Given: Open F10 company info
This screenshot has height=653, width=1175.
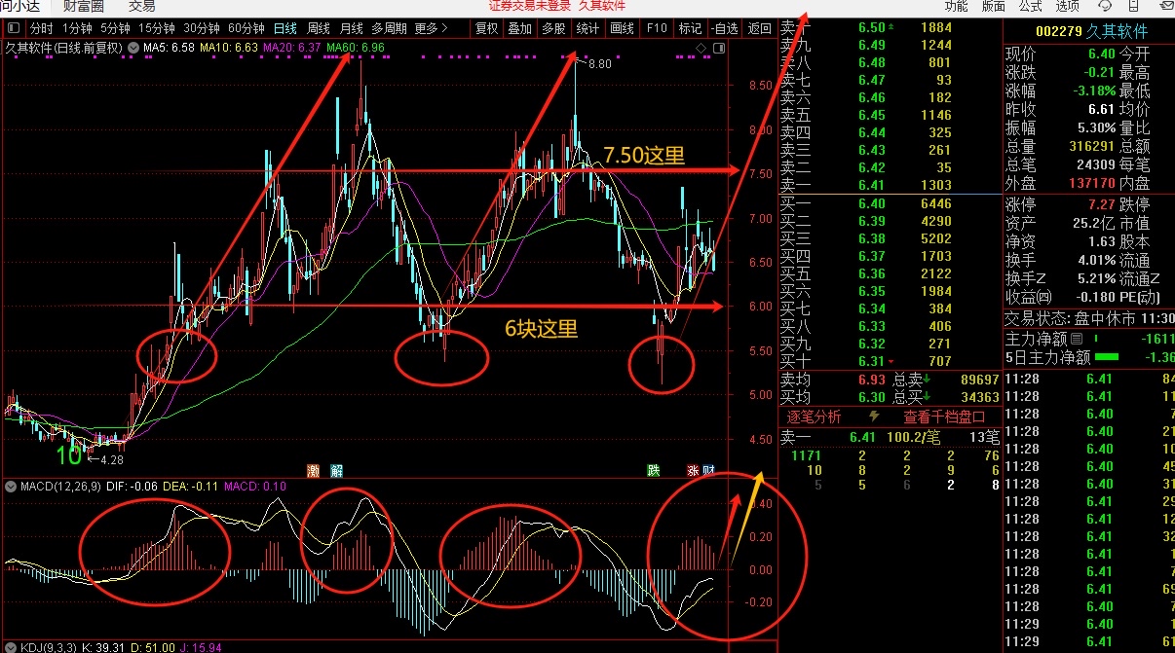Looking at the screenshot, I should coord(657,28).
